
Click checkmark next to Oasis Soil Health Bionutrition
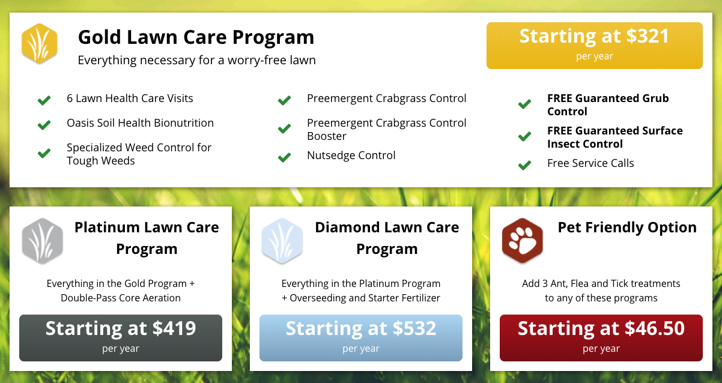click(x=44, y=125)
